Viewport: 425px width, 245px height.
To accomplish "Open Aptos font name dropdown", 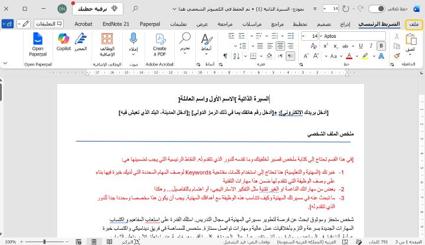I will (x=321, y=36).
